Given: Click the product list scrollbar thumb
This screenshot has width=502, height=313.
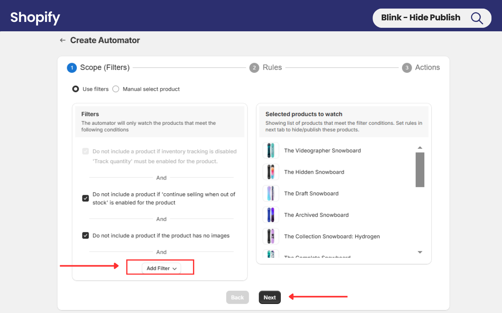Looking at the screenshot, I should tap(420, 170).
